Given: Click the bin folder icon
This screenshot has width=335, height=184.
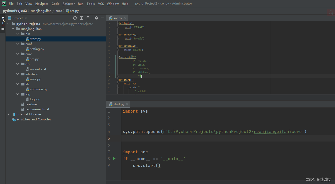Looking at the screenshot, I should 23,34.
